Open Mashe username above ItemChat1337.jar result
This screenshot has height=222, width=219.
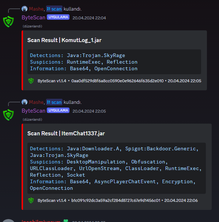(36, 102)
